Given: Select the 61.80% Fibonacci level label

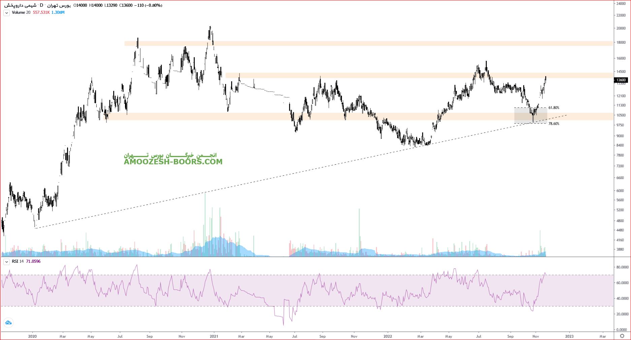Looking at the screenshot, I should 554,108.
